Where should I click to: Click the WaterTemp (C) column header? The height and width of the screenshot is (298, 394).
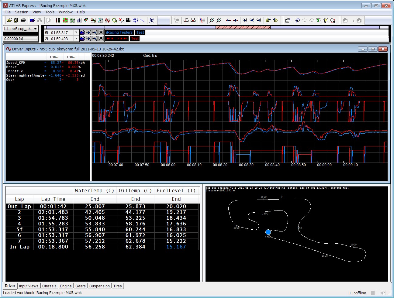point(95,191)
